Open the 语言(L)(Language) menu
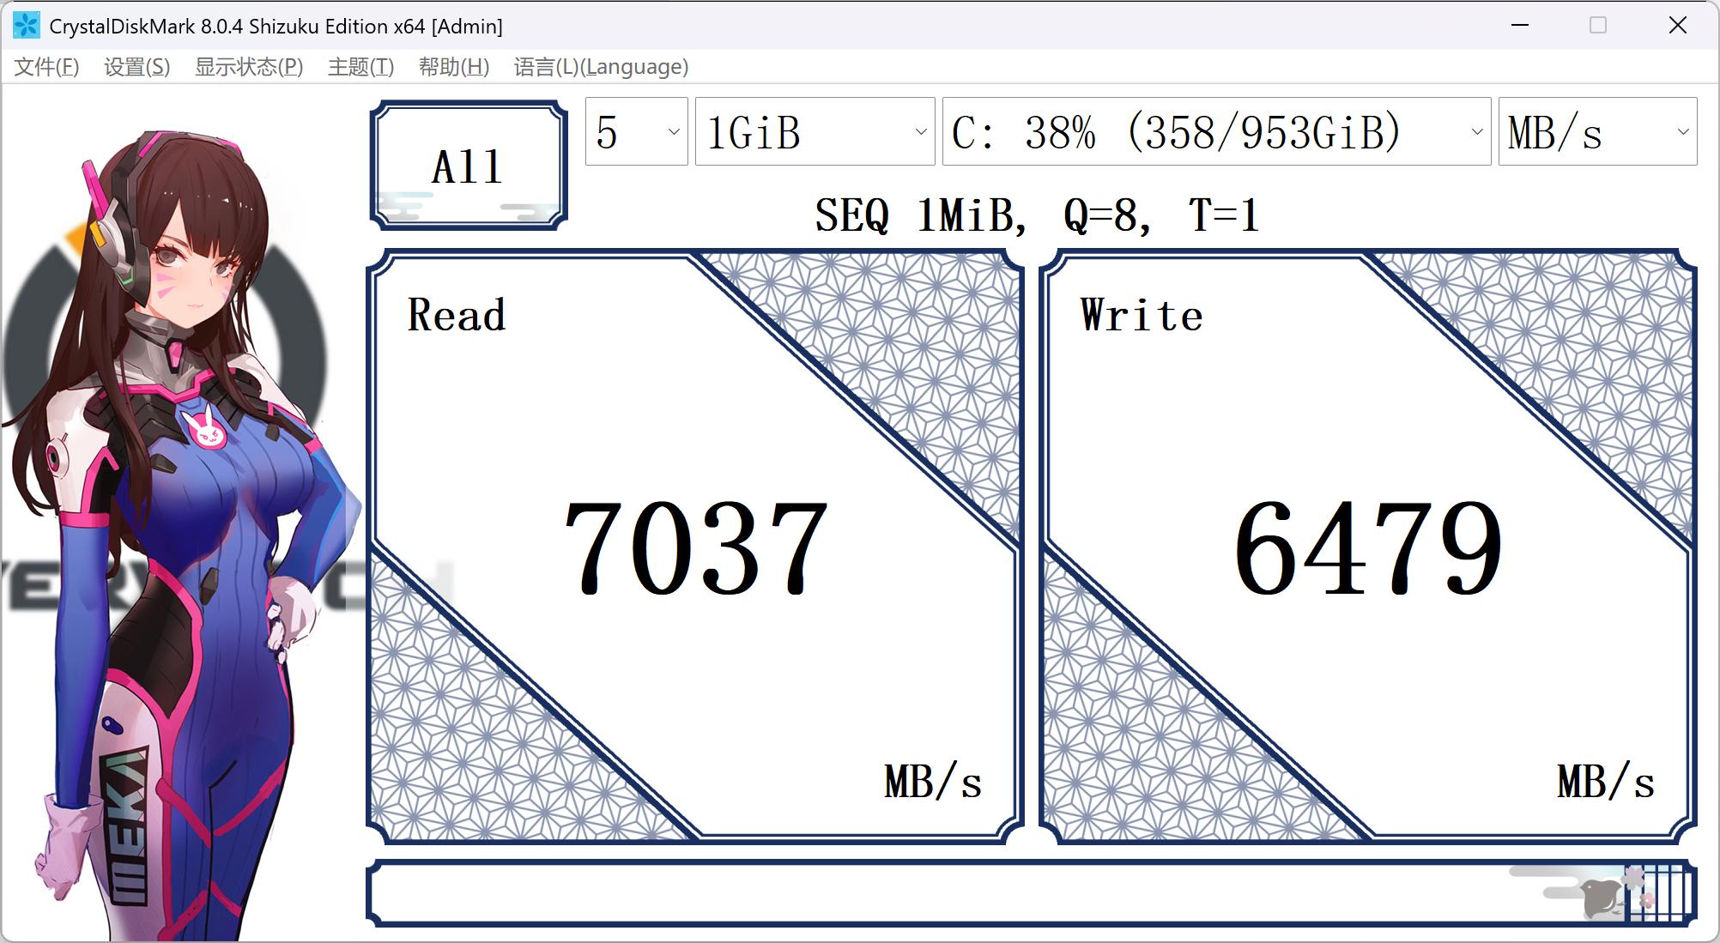The width and height of the screenshot is (1720, 943). click(x=601, y=67)
